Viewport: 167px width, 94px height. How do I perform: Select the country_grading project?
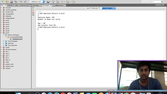pyautogui.click(x=11, y=10)
